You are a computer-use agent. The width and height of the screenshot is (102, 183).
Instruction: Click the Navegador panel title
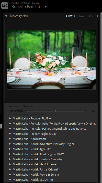tap(19, 16)
